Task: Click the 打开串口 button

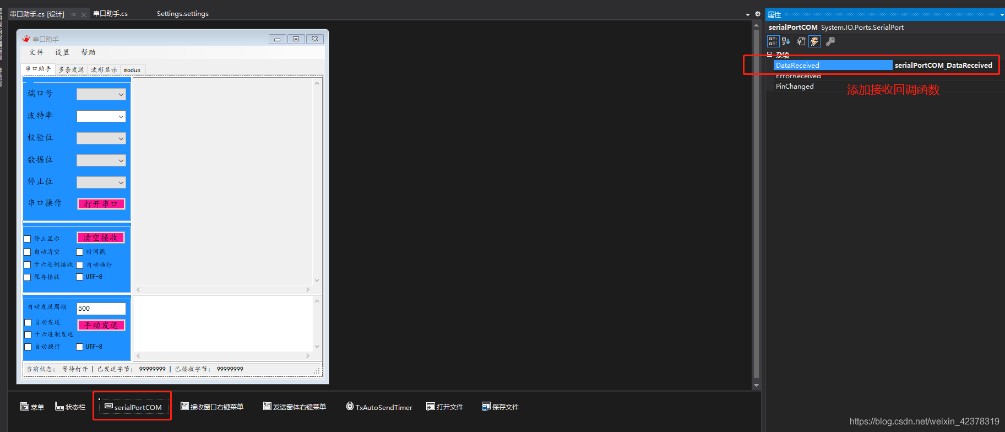Action: (101, 204)
